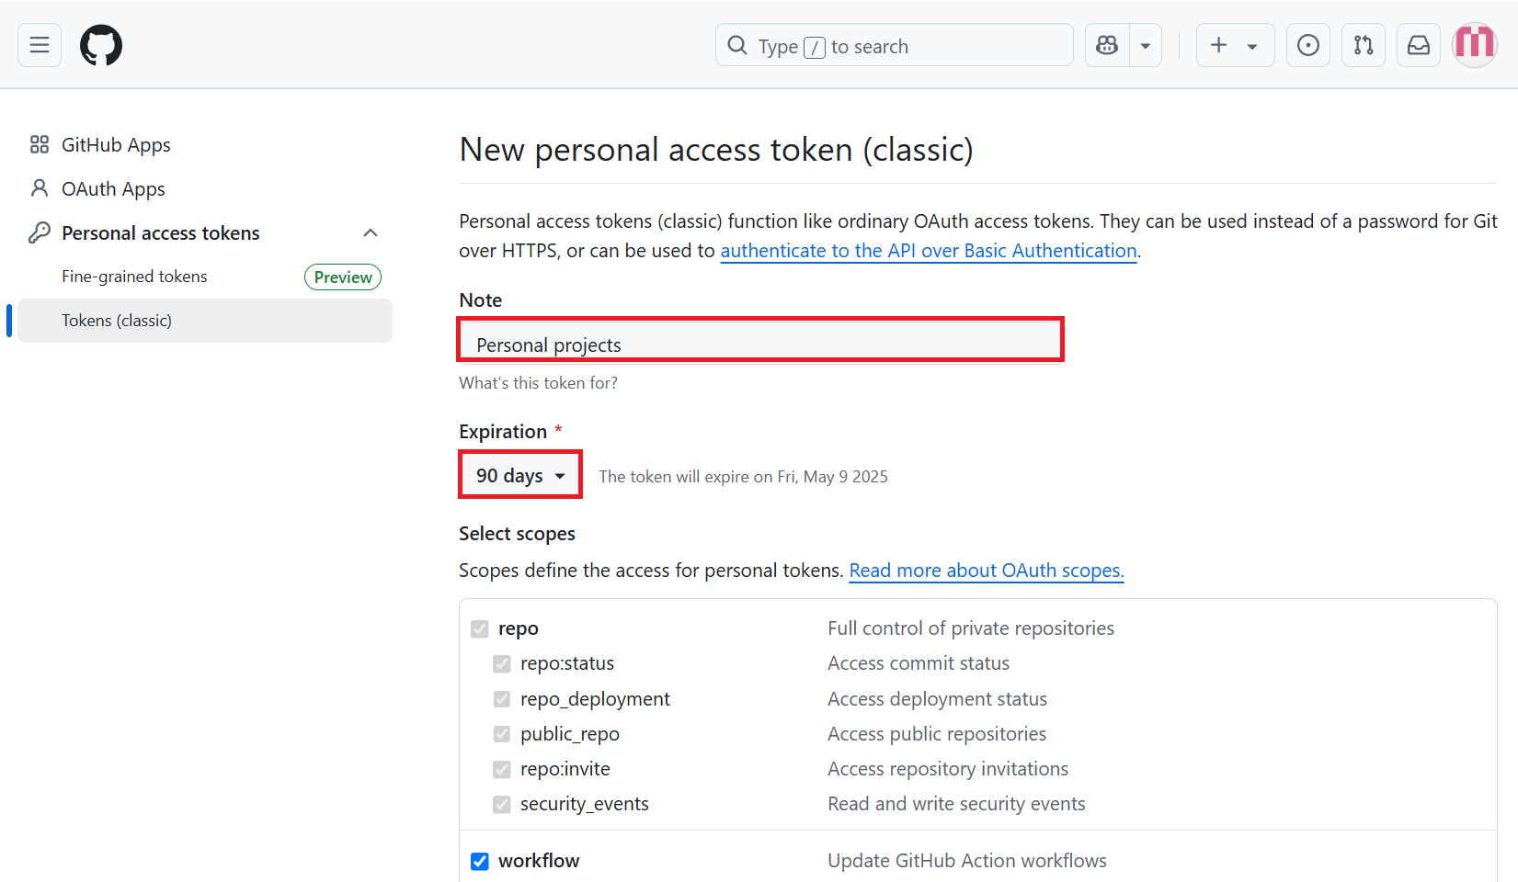Image resolution: width=1518 pixels, height=882 pixels.
Task: Open the user profile avatar menu
Action: click(x=1475, y=45)
